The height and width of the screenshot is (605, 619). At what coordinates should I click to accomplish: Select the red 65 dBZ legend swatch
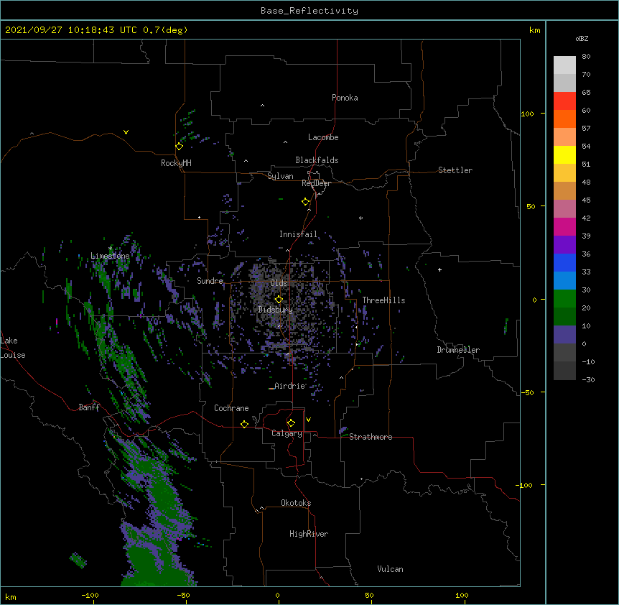(x=564, y=101)
